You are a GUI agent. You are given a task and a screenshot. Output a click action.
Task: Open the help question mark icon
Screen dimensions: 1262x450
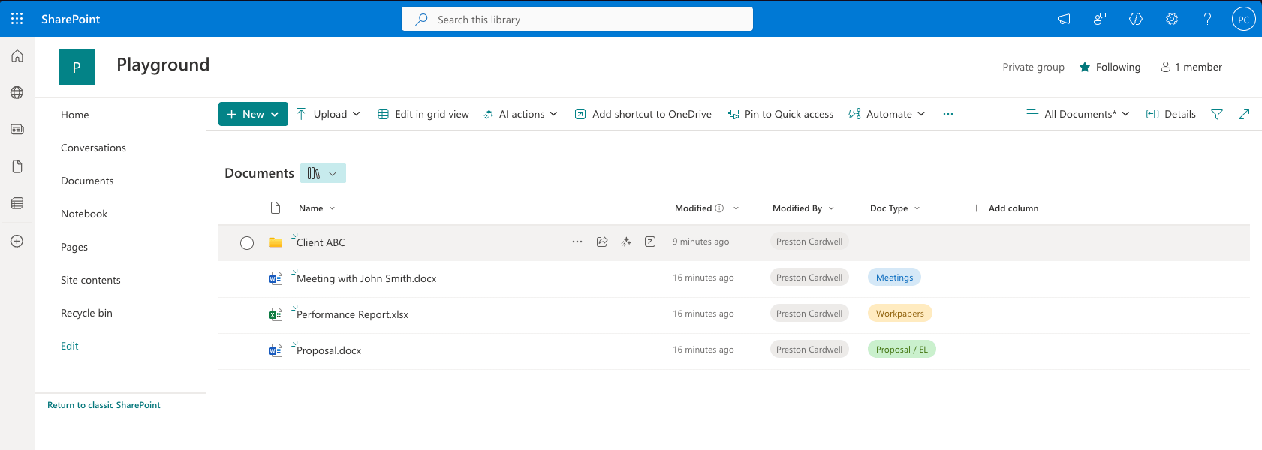coord(1207,19)
